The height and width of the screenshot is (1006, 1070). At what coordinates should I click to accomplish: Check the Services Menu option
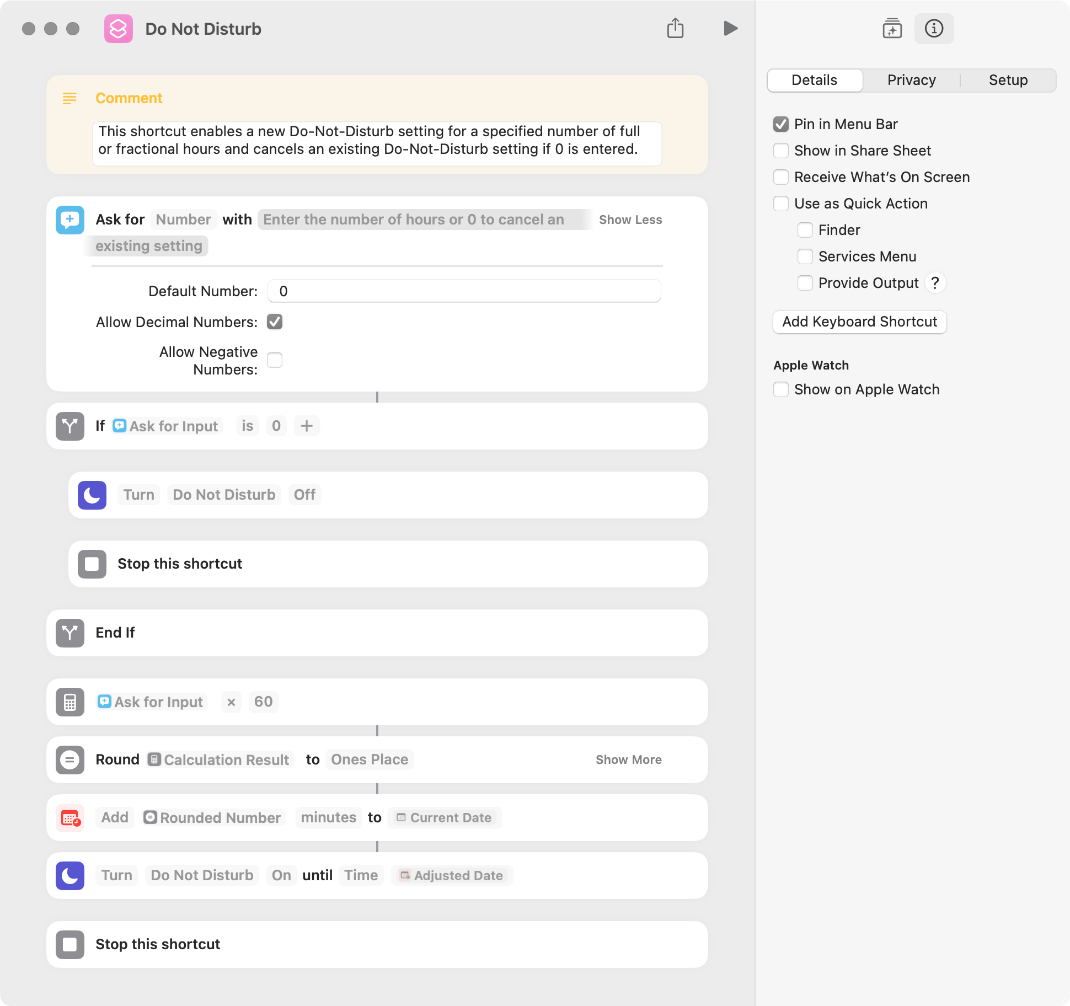coord(805,256)
